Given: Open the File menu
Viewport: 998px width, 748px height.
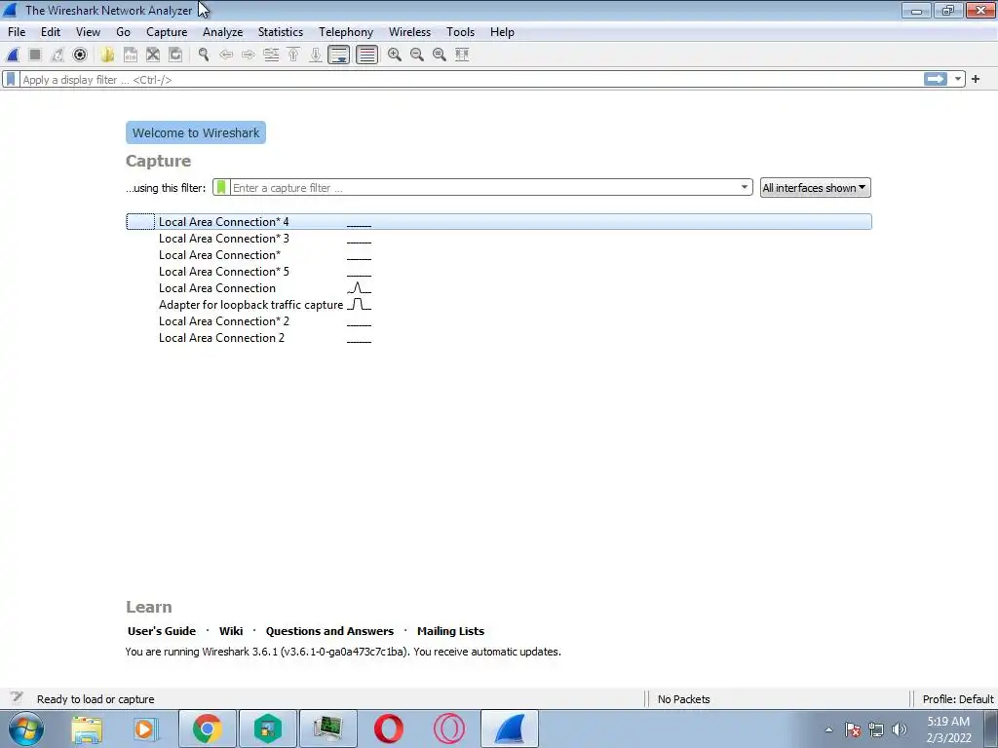Looking at the screenshot, I should pyautogui.click(x=17, y=32).
